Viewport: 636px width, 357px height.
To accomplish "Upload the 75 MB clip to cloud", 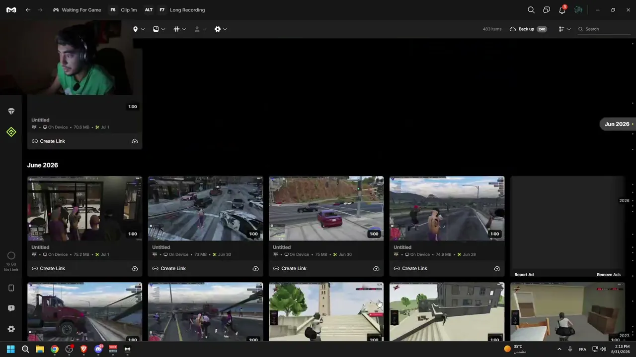I will pyautogui.click(x=376, y=269).
